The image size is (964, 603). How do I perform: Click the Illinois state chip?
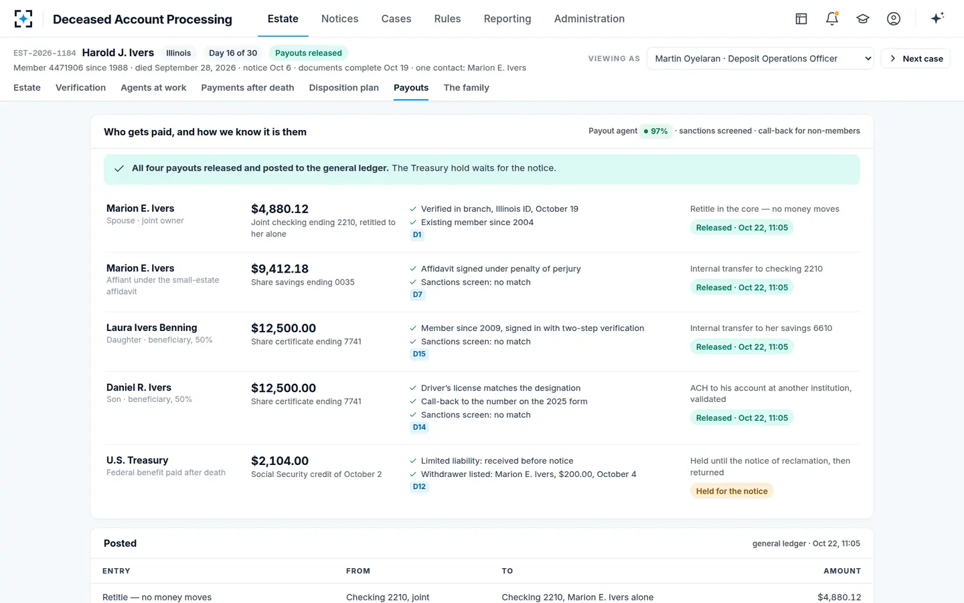178,53
